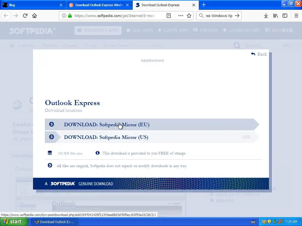
Task: Click the Softpedia logo
Action: (32, 31)
